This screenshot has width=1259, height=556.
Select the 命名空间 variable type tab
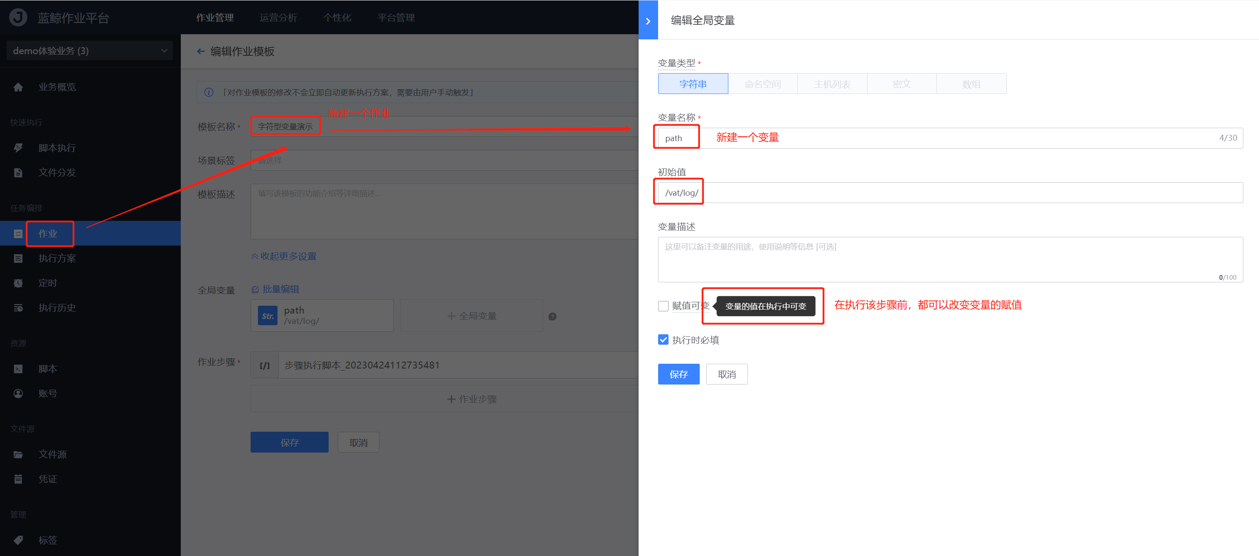pos(763,84)
